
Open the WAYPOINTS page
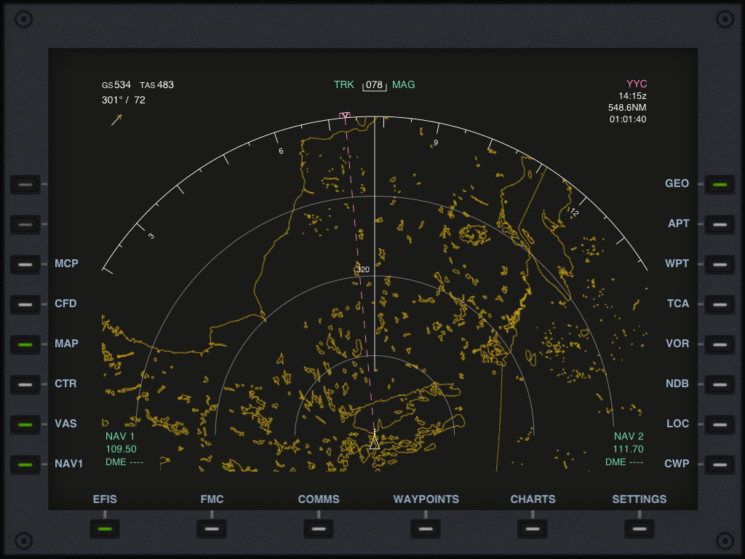[426, 529]
